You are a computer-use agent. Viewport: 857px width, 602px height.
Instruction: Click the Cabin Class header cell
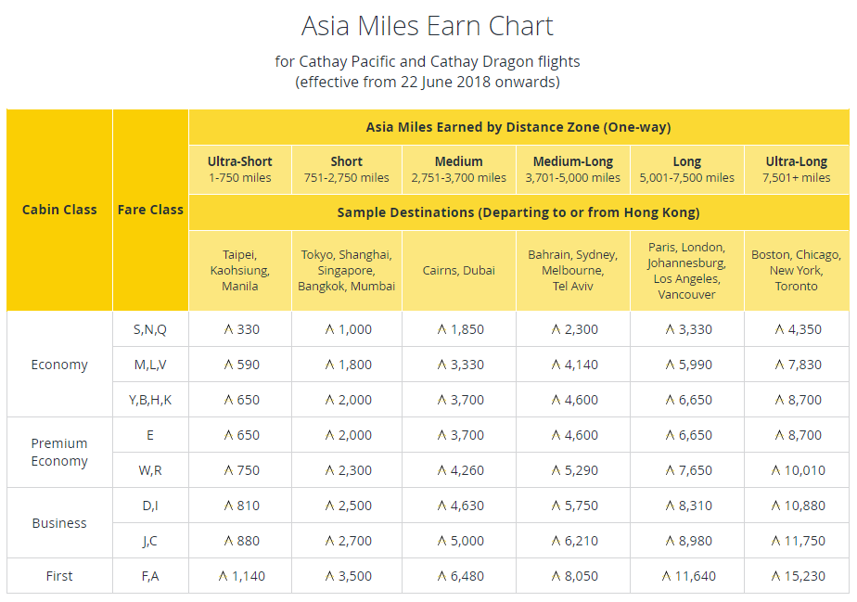(x=59, y=210)
